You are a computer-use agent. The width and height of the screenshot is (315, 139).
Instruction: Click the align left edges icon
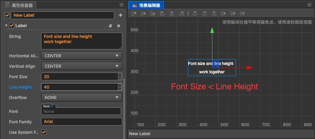(162, 14)
